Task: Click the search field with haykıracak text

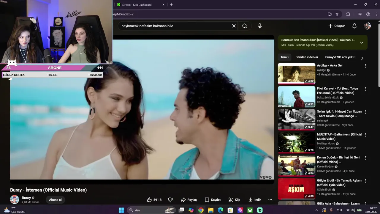Action: (x=175, y=26)
